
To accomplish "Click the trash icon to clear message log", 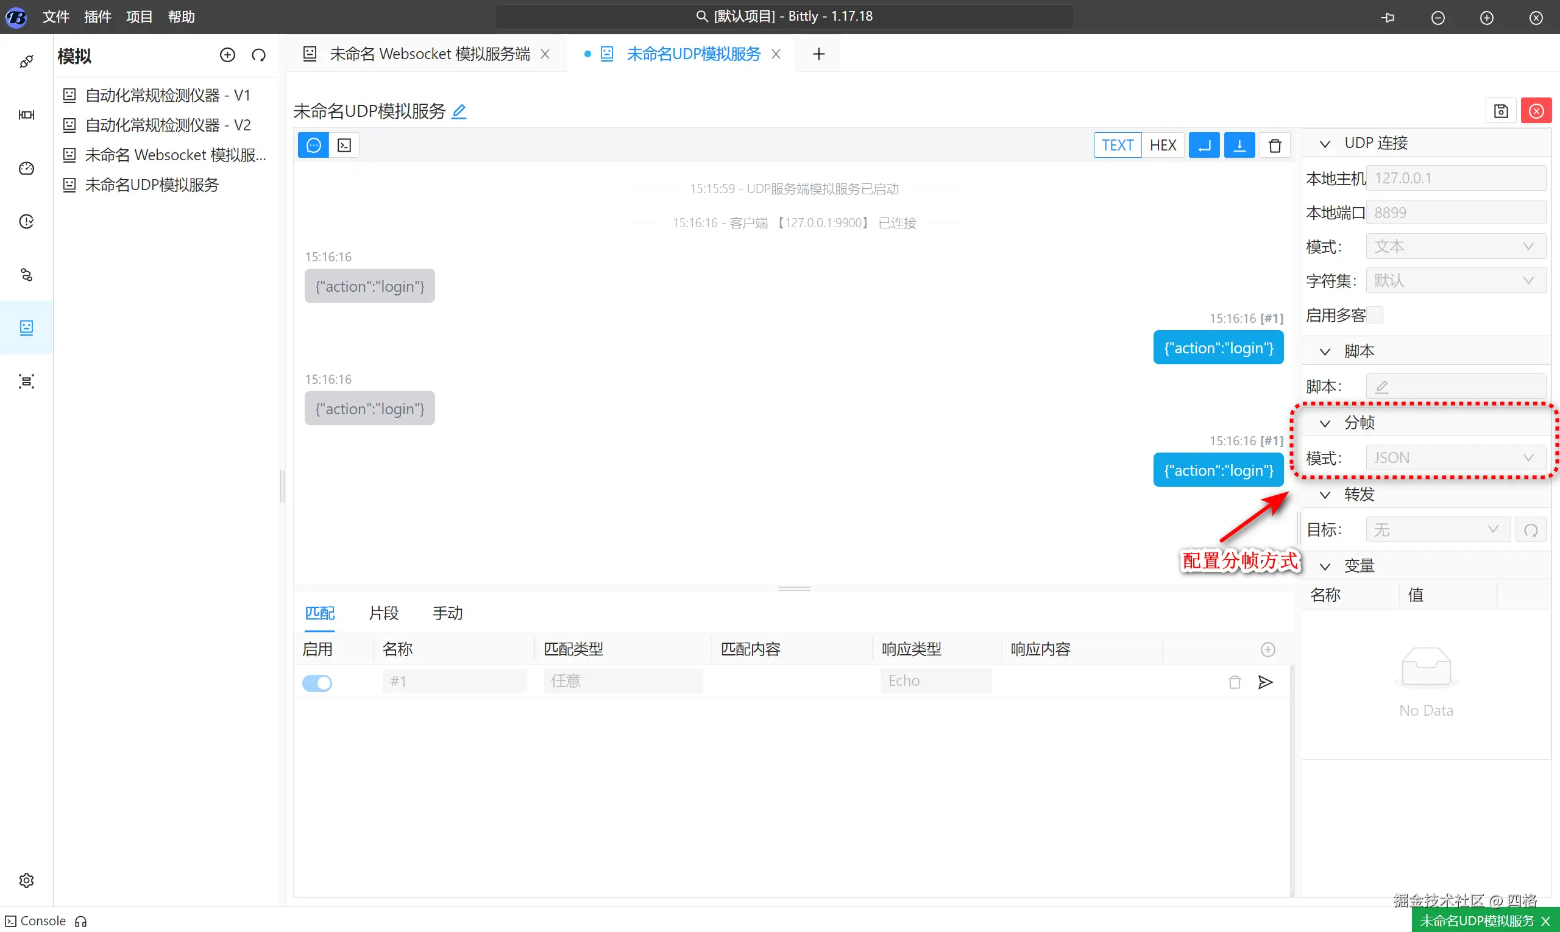I will [1275, 146].
